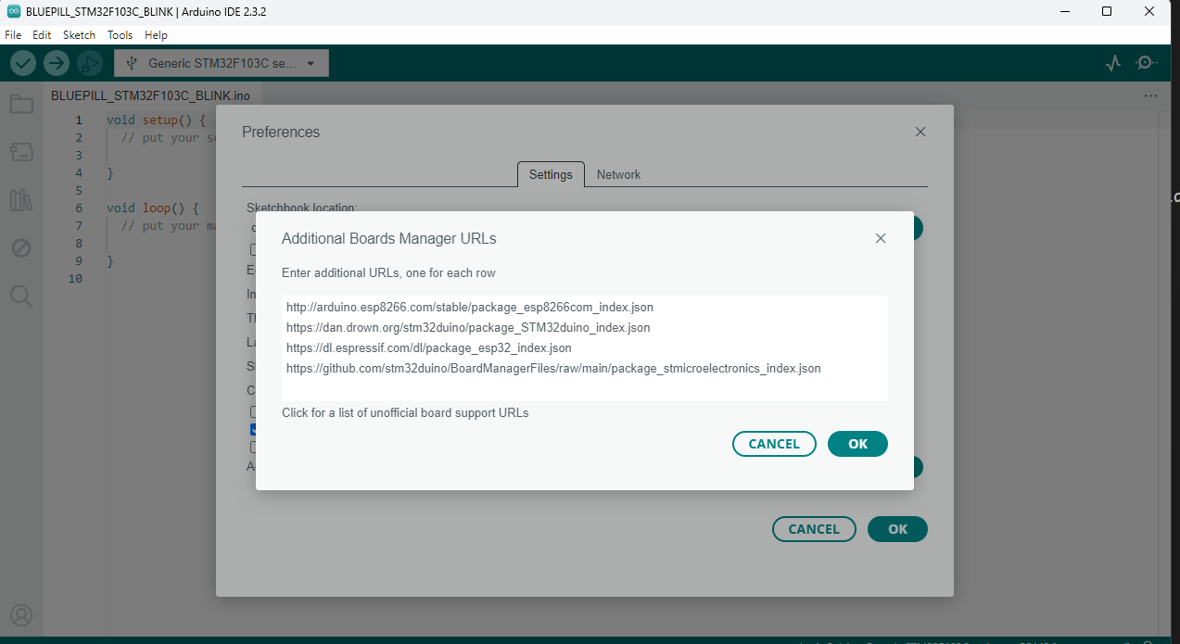Click the Arduino logo in title bar
The width and height of the screenshot is (1180, 644).
[14, 11]
